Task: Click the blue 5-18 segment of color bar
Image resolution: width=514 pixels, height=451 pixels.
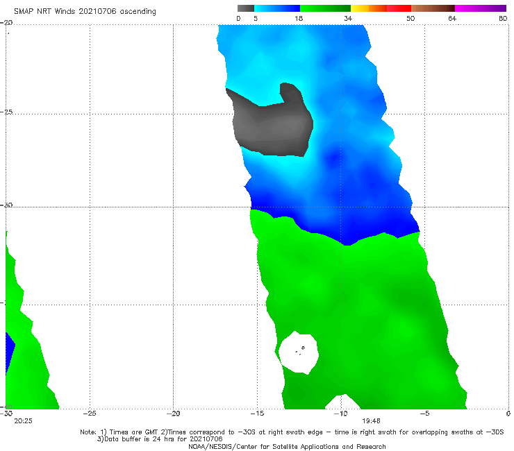Action: 277,8
